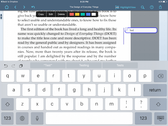
Task: Navigate to next page with forward chevron
Action: (24, 7)
